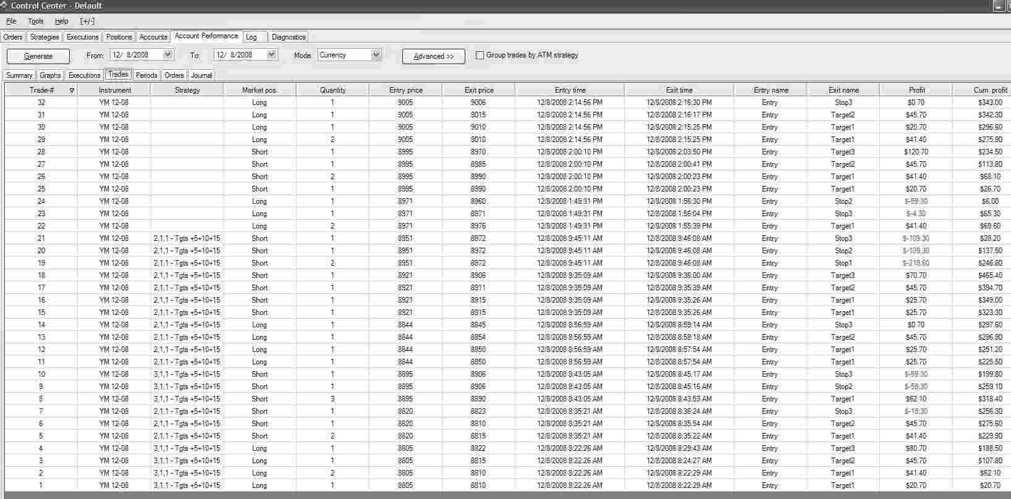Select quantity 3 in trade 8 row
1011x499 pixels.
click(x=333, y=399)
